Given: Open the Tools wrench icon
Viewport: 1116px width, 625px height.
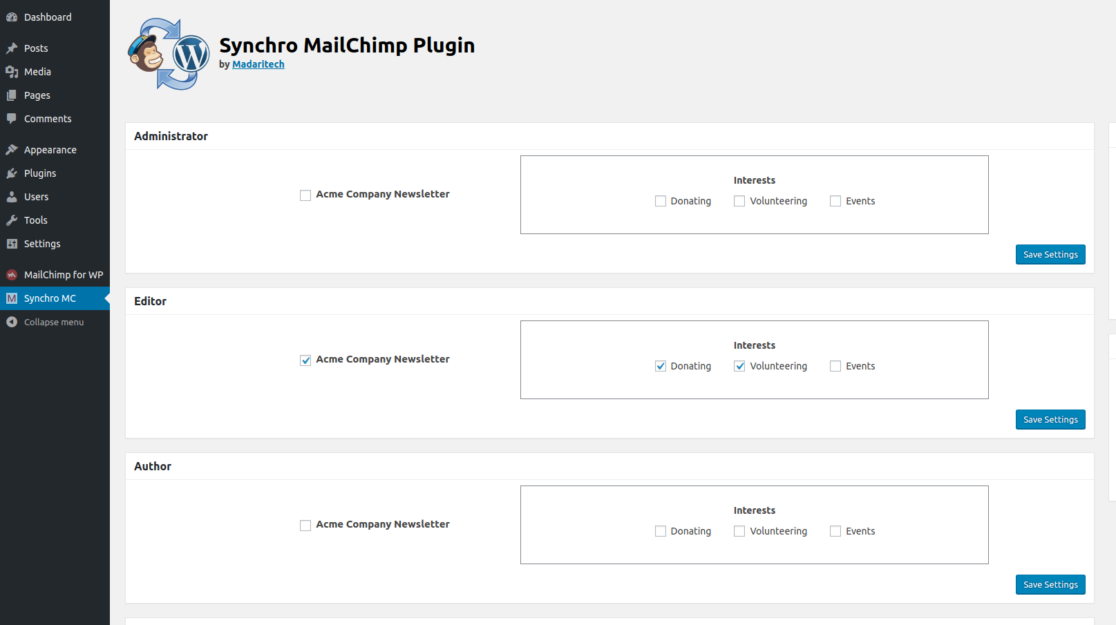Looking at the screenshot, I should tap(12, 220).
